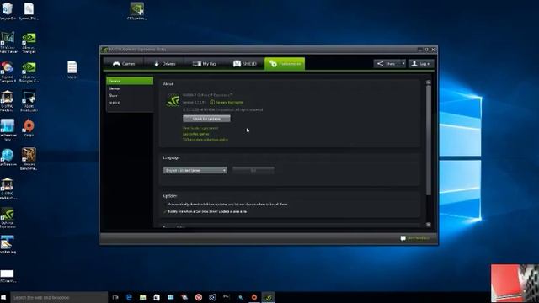Open the GeForce Experience desktop shortcut
Viewport: 539px width, 303px height.
tap(8, 218)
